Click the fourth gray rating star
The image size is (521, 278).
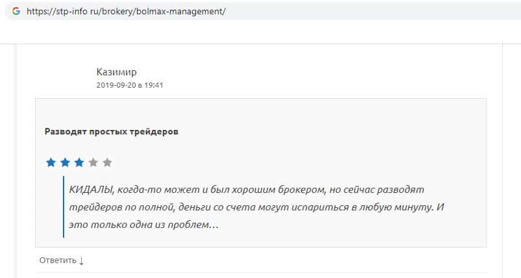click(93, 162)
